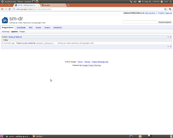This screenshot has height=138, width=173.
Task: Go back with the browser back arrow
Action: coord(2,9)
